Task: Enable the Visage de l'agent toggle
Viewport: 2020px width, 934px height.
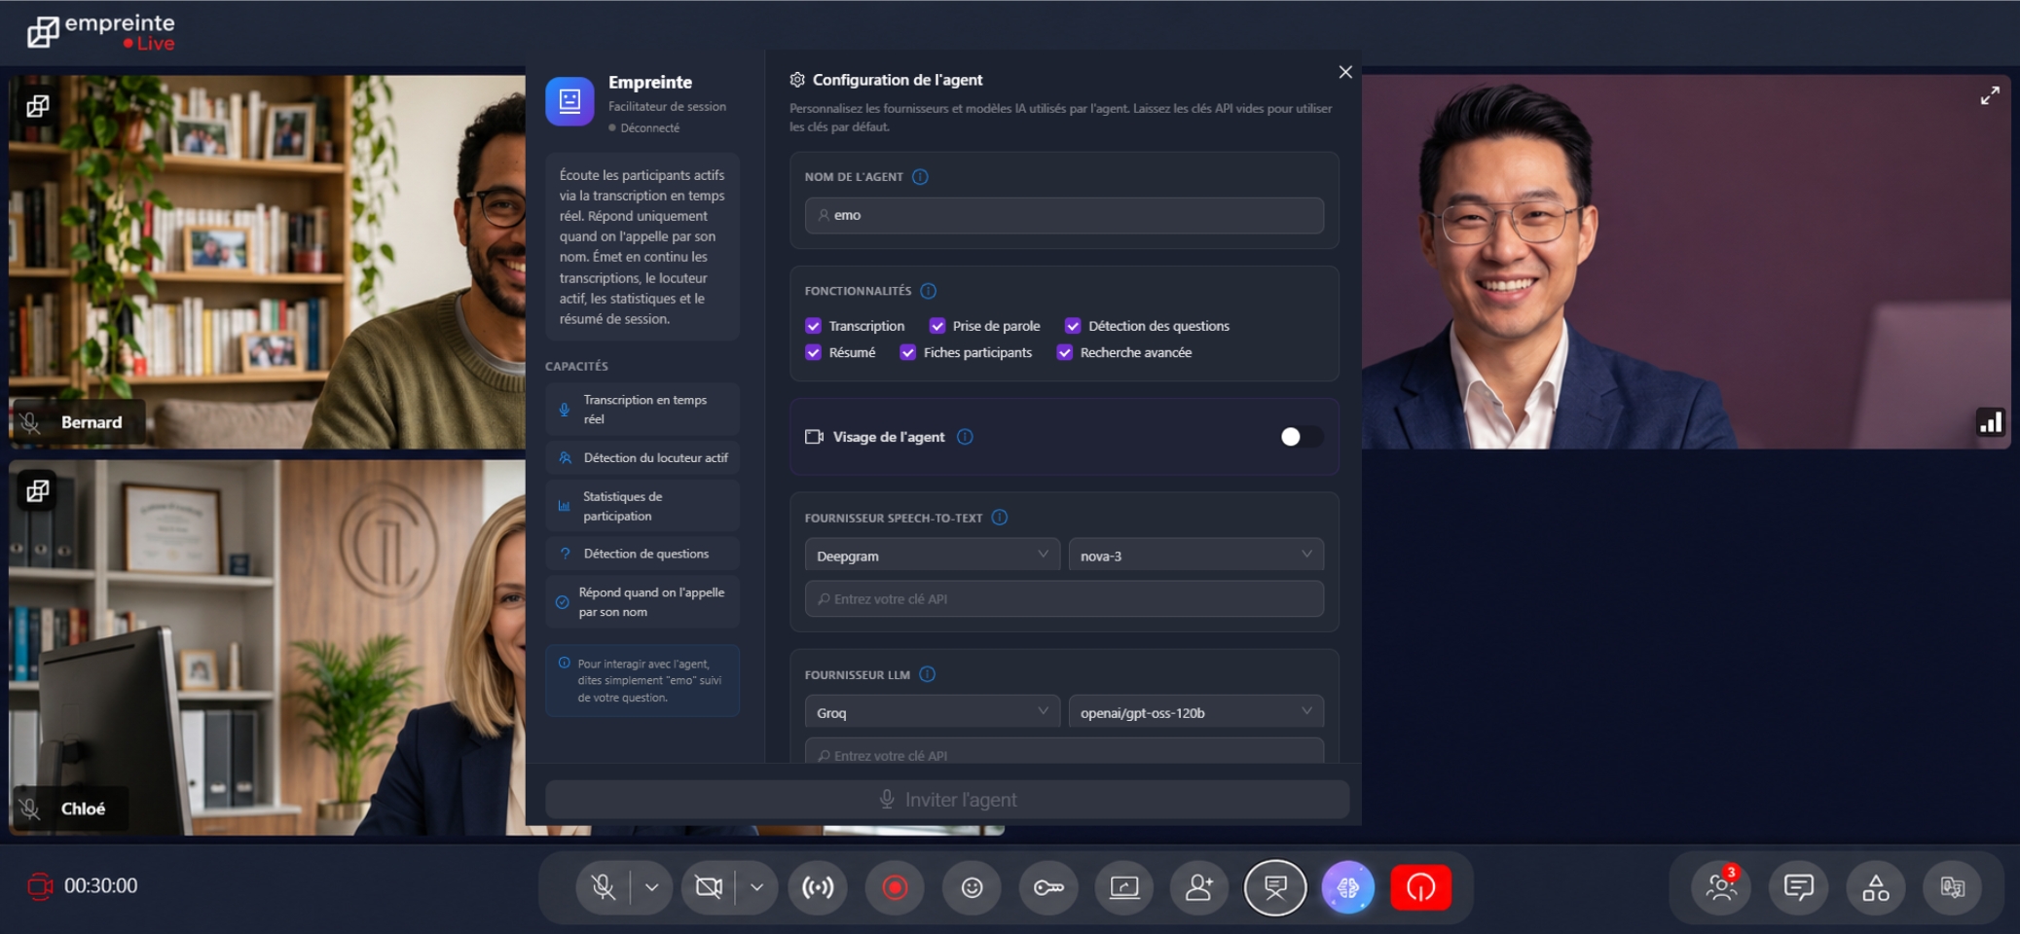Action: tap(1301, 437)
